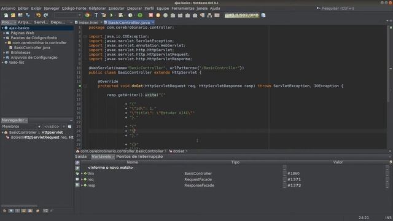Viewport: 393px width, 221px height.
Task: Click the Navigator horizontal scrollbar
Action: click(x=19, y=206)
